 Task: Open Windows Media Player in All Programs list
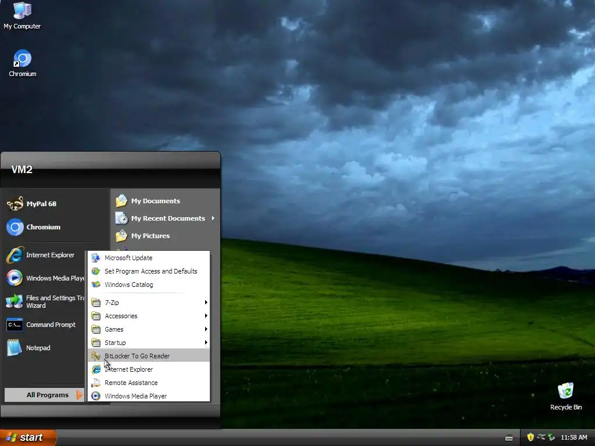click(149, 396)
